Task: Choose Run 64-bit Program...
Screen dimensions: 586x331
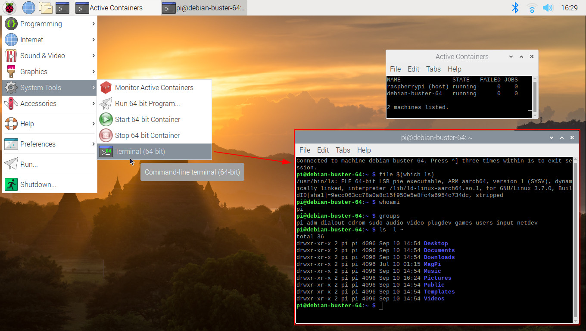Action: pos(154,103)
